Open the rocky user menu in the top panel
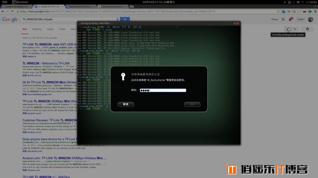Image resolution: width=318 pixels, height=178 pixels. pyautogui.click(x=311, y=2)
